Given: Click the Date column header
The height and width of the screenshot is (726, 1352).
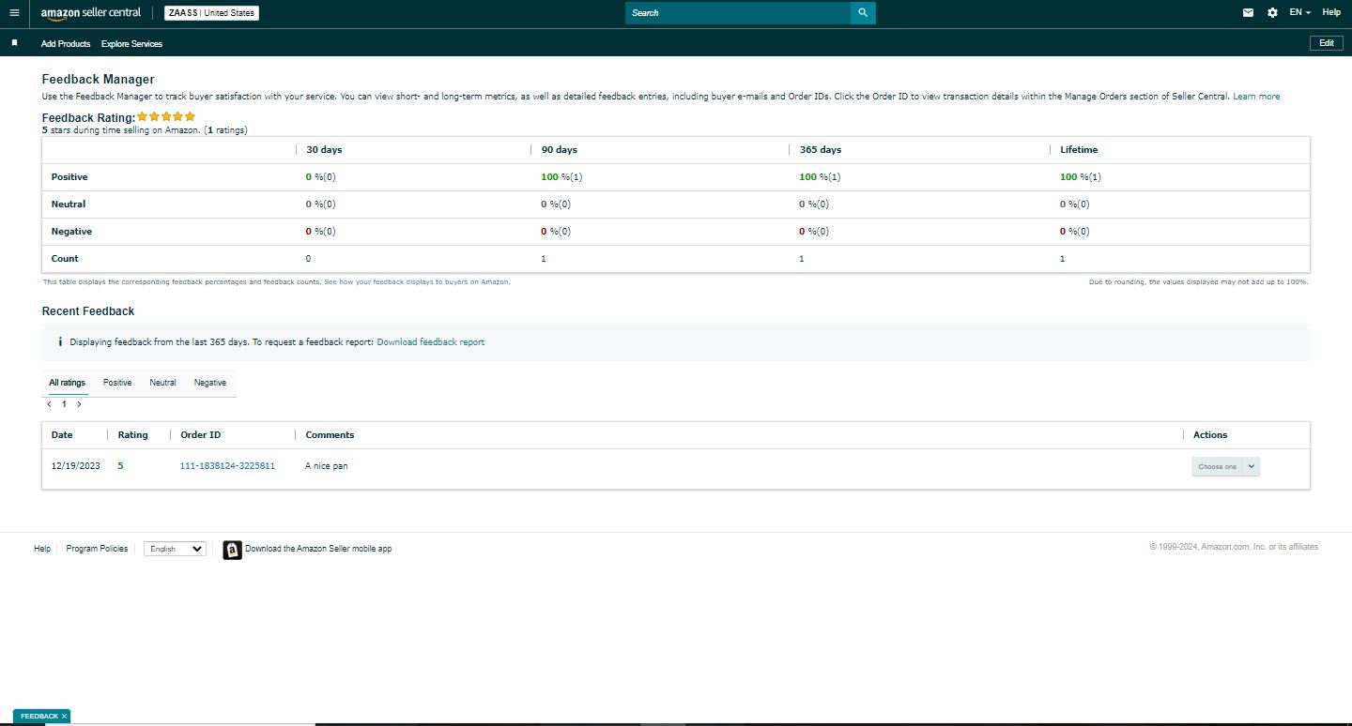Looking at the screenshot, I should pos(62,435).
